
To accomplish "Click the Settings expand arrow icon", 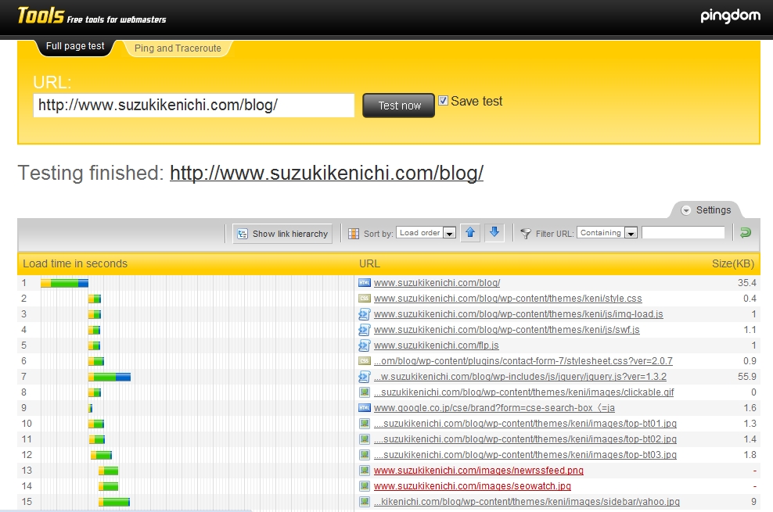I will (x=685, y=210).
